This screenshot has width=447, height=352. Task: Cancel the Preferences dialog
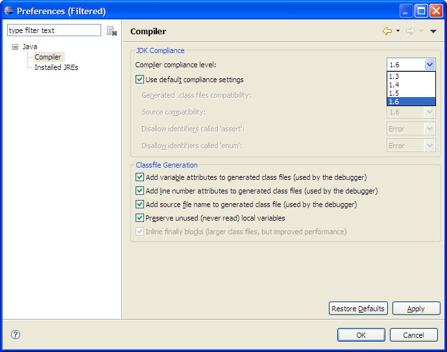414,335
